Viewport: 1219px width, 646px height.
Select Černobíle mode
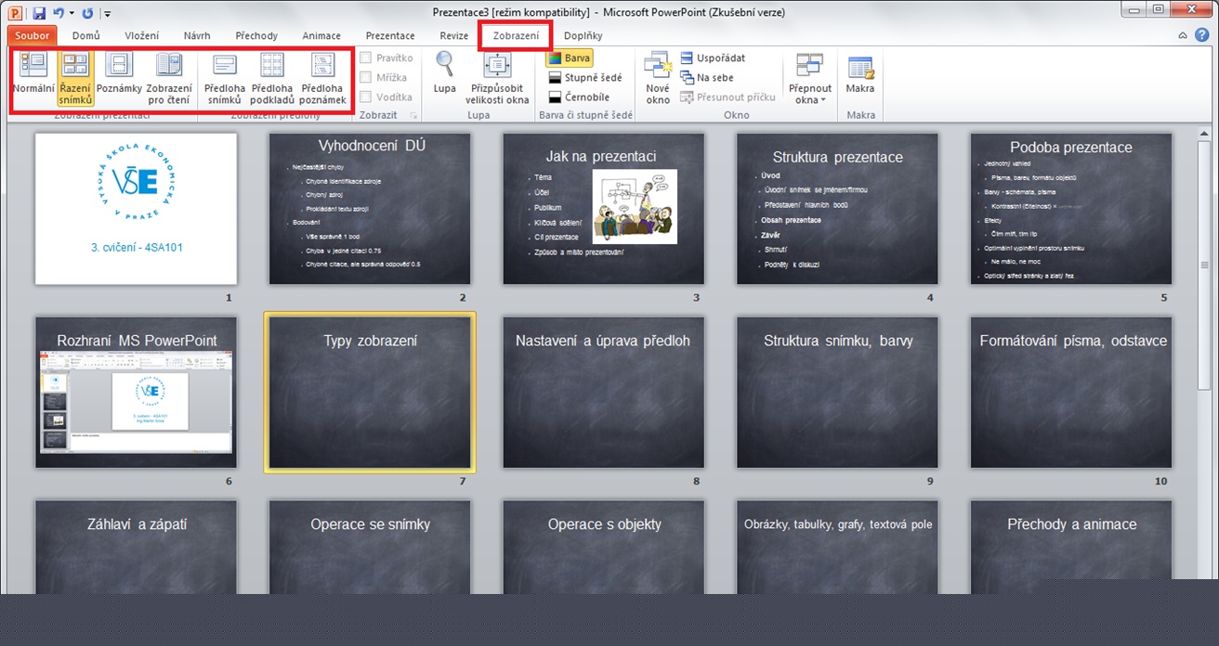(x=579, y=97)
